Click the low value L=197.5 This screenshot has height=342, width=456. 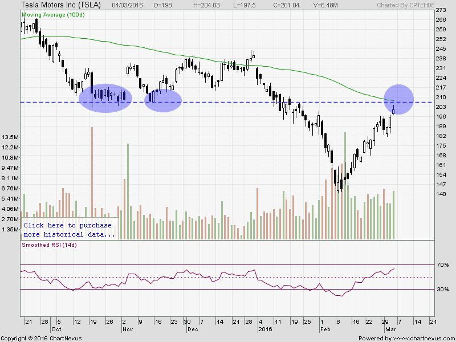(245, 5)
